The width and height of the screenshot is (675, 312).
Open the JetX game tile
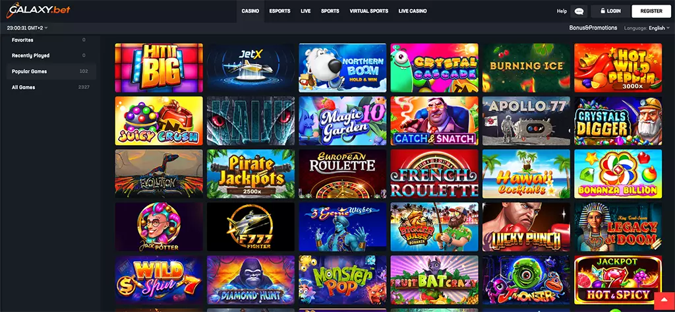click(x=250, y=68)
